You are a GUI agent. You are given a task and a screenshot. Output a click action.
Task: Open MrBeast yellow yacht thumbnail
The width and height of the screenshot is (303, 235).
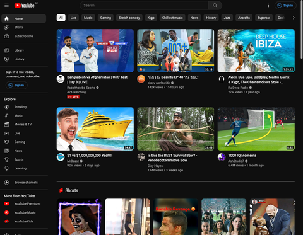click(x=95, y=129)
